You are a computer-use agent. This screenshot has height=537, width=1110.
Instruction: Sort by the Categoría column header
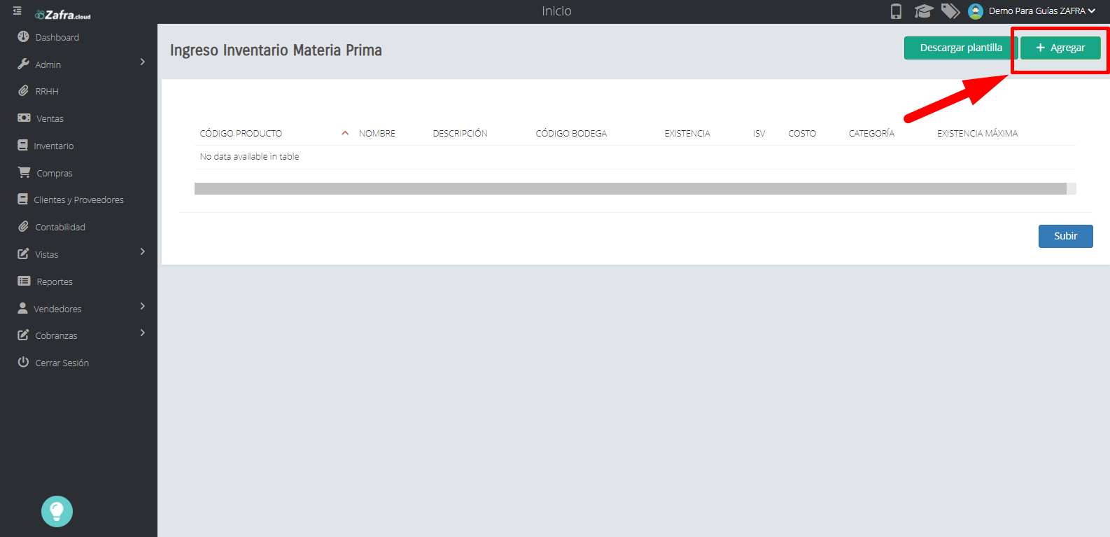coord(871,134)
